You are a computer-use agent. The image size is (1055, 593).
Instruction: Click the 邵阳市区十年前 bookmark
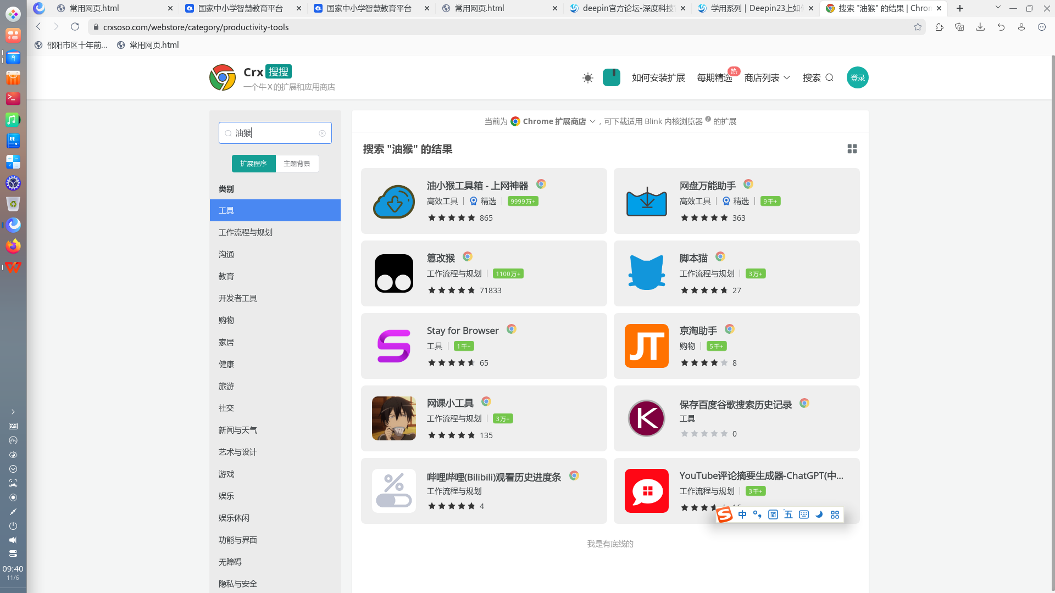71,45
